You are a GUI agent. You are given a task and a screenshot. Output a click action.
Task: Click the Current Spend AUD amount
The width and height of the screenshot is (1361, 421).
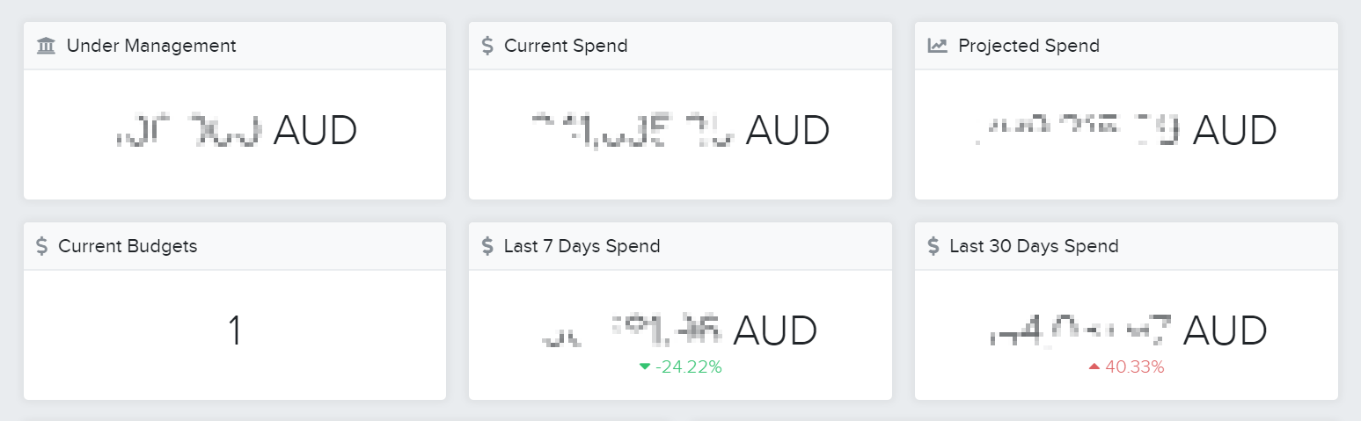pos(680,131)
